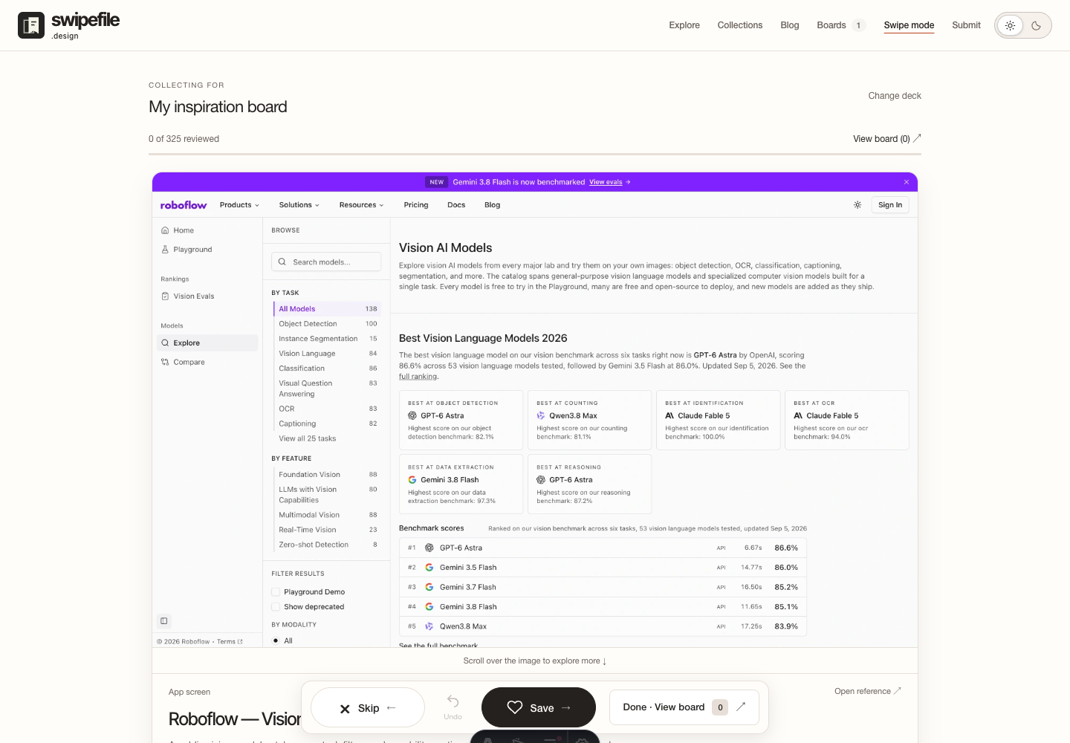Click Gemini 3.8 Flash icon in data extraction card

[412, 480]
